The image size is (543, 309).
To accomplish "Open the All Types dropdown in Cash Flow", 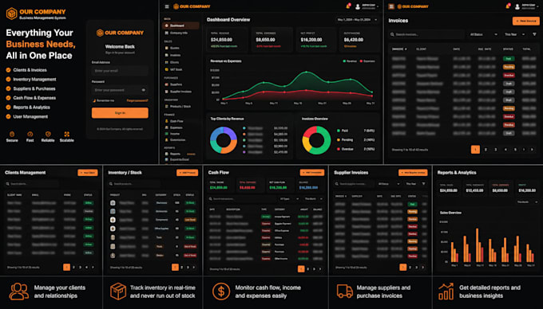I will tap(289, 199).
